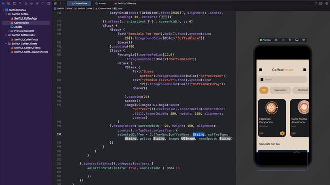Screen dimensions: 330x185
Task: Switch to the SwiftUI_CoffeeApp editor tab
Action: pyautogui.click(x=125, y=4)
